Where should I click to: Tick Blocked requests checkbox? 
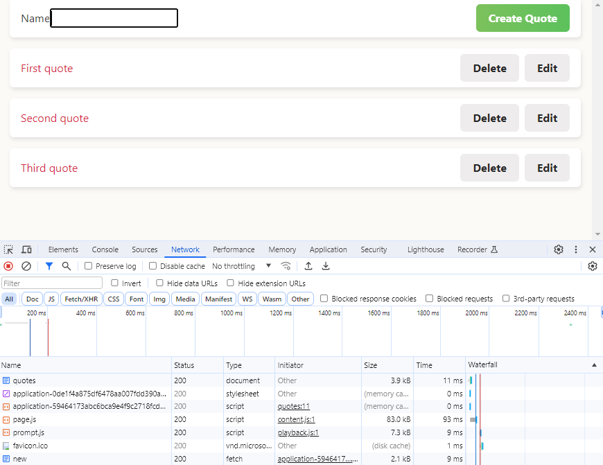(430, 299)
